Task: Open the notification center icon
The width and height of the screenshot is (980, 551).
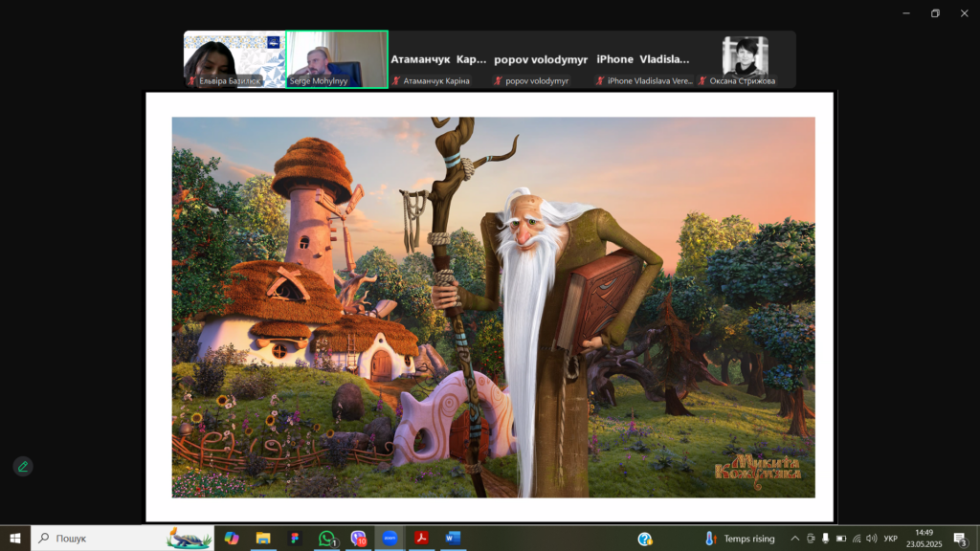Action: (x=961, y=539)
